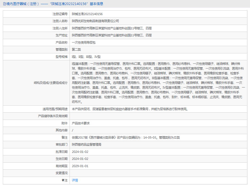Image resolution: width=250 pixels, height=185 pixels.
Task: Click the 注册人住所 row label
Action: [x=60, y=28]
